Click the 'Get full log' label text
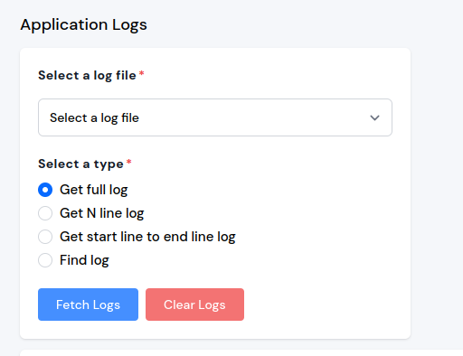This screenshot has width=463, height=356. [x=94, y=190]
